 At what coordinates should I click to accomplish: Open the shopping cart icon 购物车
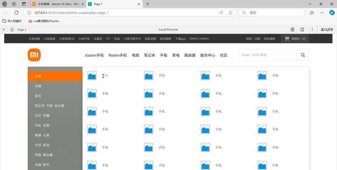tap(287, 39)
